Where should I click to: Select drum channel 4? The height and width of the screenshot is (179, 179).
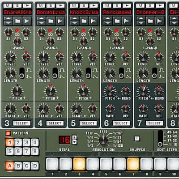[55, 123]
